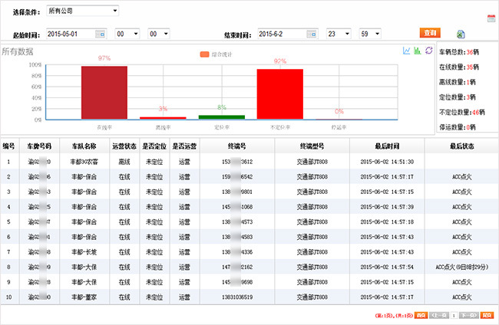The height and width of the screenshot is (325, 499).
Task: Open the 所有公司 company dropdown
Action: (82, 11)
